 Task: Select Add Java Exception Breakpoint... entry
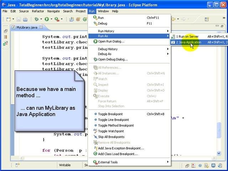129,148
